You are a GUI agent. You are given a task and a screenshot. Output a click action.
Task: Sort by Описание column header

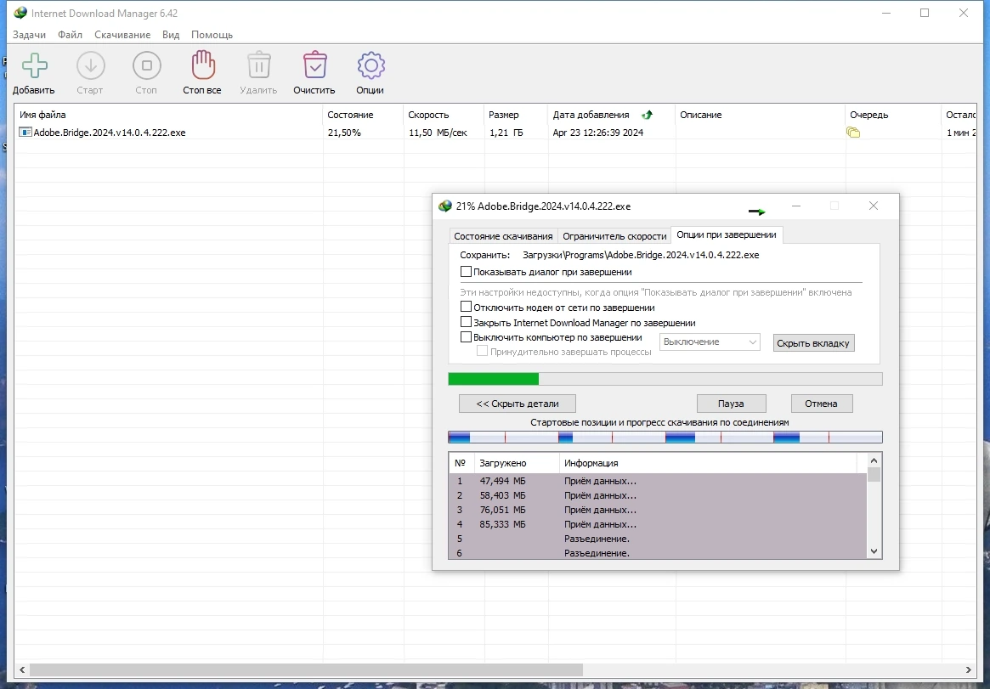(761, 115)
